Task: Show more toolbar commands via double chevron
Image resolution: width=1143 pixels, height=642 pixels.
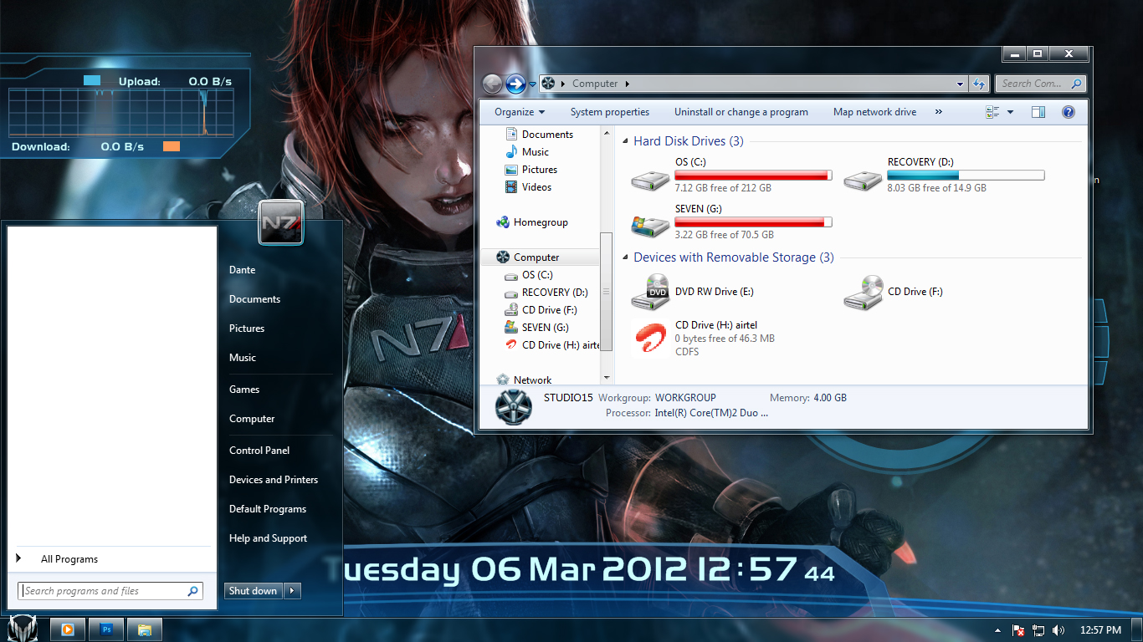Action: [938, 112]
